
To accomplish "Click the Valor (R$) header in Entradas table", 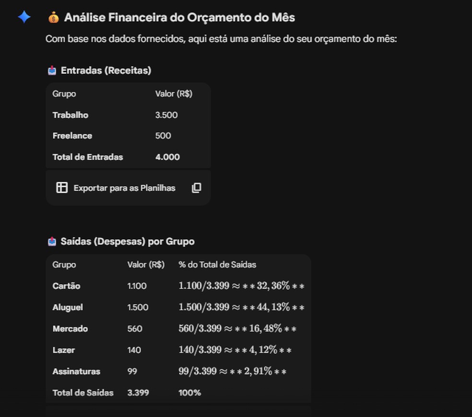I will pos(174,93).
